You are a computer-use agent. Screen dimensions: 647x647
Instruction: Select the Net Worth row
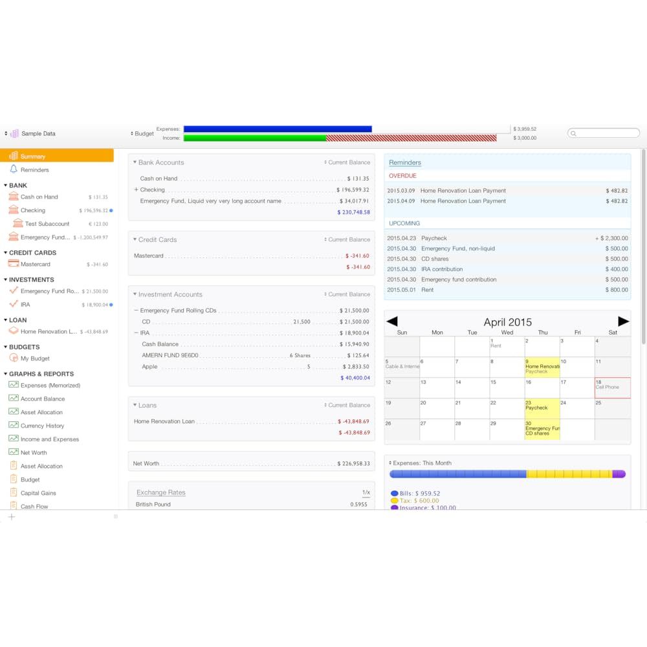pyautogui.click(x=251, y=463)
